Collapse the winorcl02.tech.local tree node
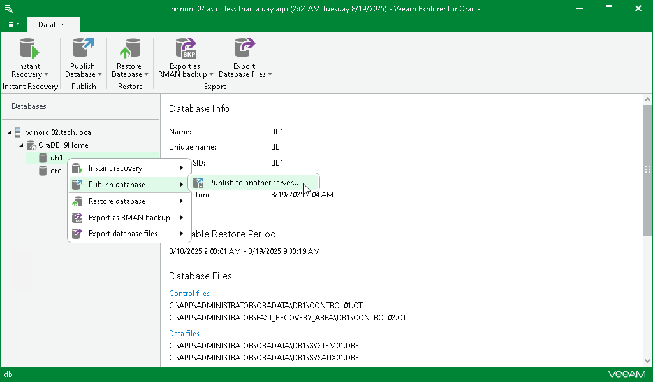 pos(9,132)
